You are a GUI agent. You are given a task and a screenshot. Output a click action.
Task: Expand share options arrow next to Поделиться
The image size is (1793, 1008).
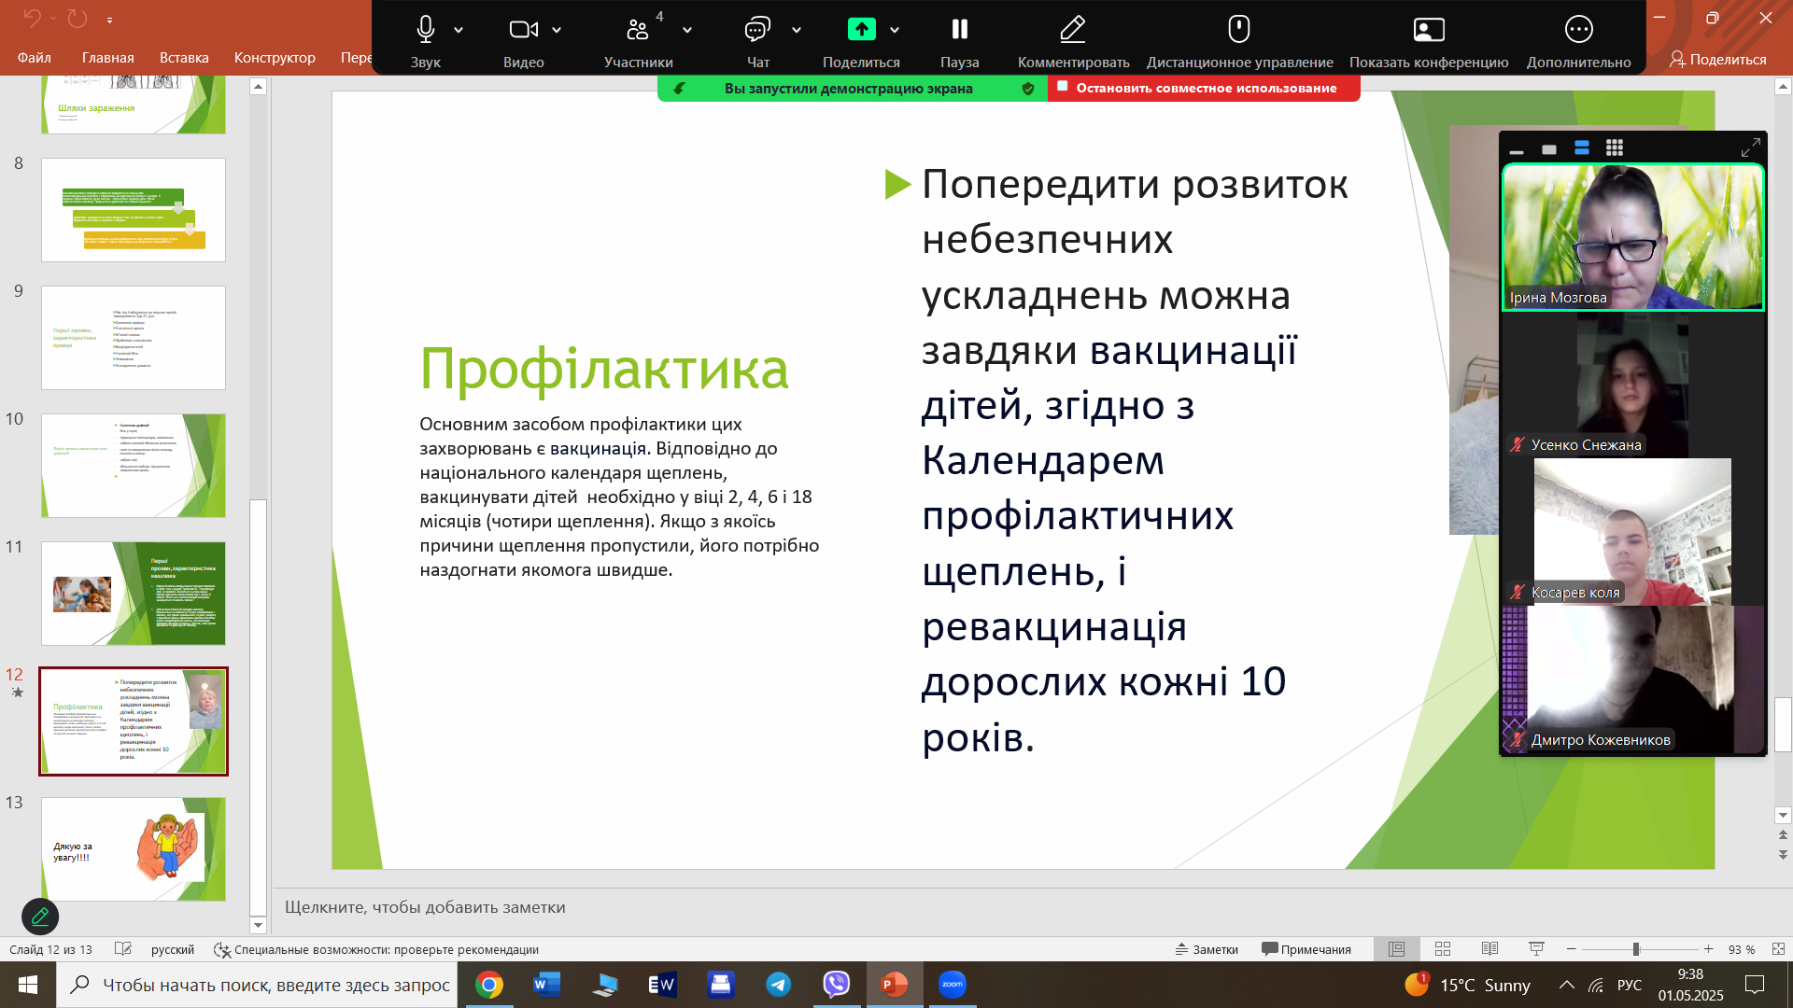tap(895, 30)
